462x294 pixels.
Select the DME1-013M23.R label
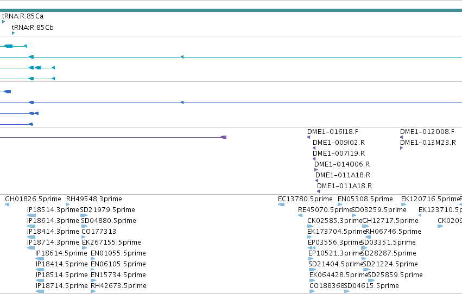point(428,143)
